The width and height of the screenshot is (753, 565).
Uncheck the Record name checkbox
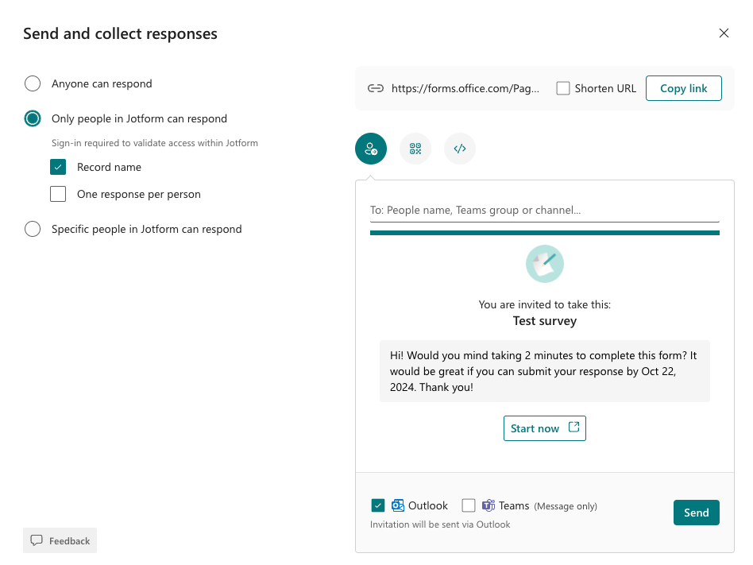[58, 167]
